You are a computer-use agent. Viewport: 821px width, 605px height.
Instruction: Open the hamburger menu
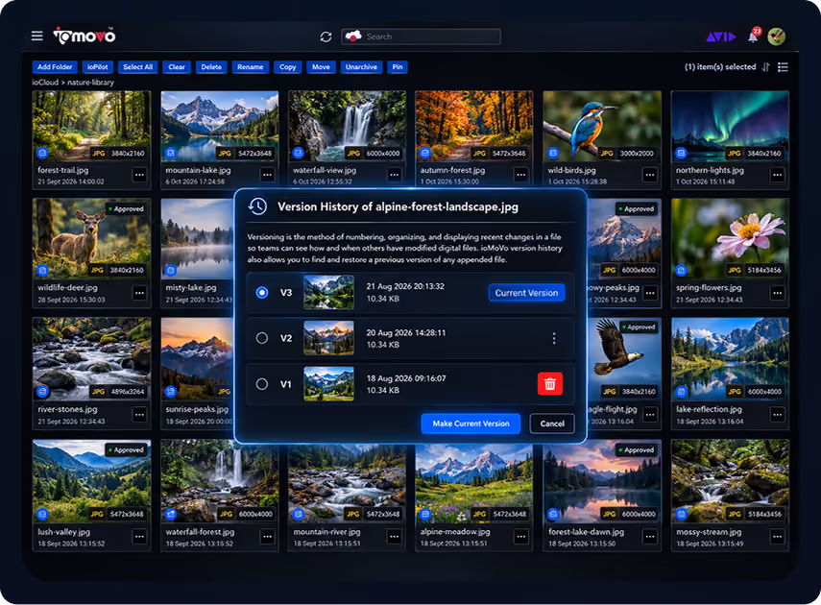pyautogui.click(x=37, y=36)
